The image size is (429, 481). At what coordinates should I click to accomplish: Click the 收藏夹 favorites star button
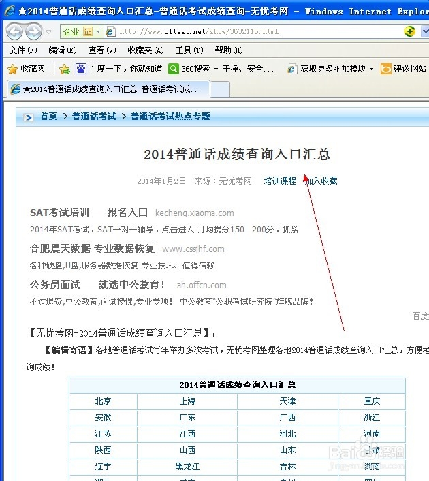(27, 69)
